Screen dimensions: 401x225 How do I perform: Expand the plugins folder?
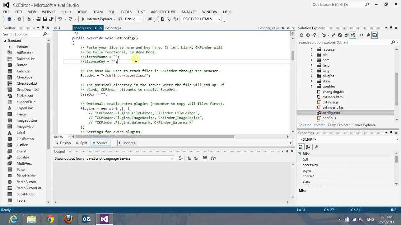311,76
